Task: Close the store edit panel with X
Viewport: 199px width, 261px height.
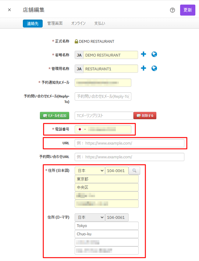Action: pos(9,10)
